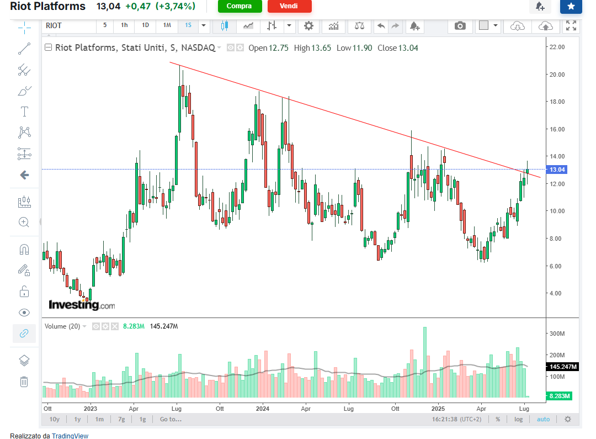Toggle sync drawings link icon
This screenshot has width=596, height=439.
click(24, 334)
